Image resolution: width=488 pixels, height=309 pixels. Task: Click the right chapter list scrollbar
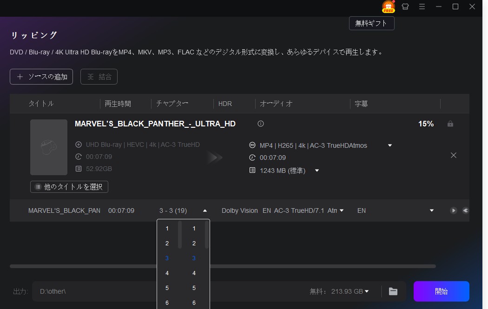[x=207, y=235]
